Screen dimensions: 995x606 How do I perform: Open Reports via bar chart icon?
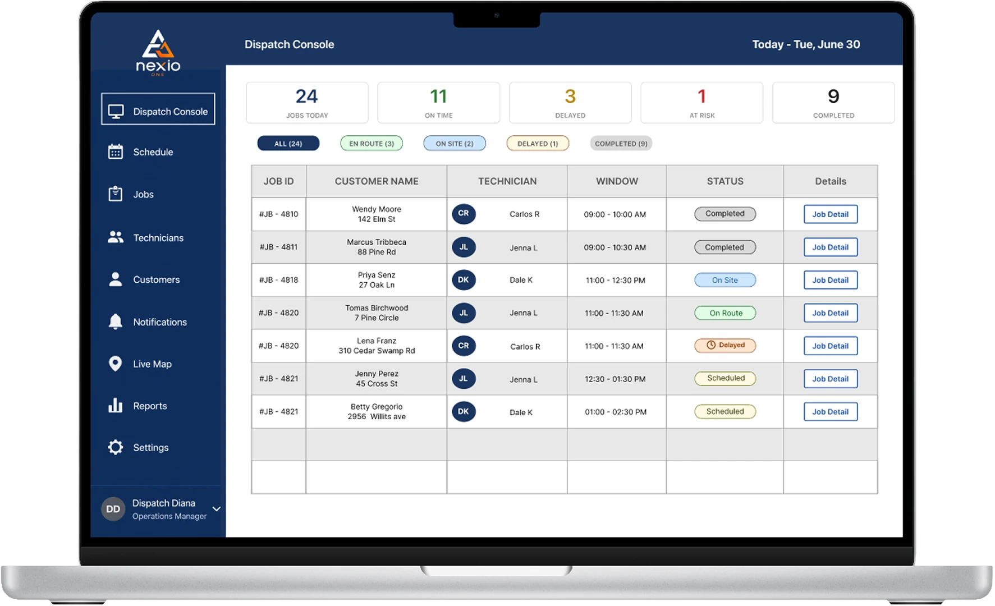116,405
